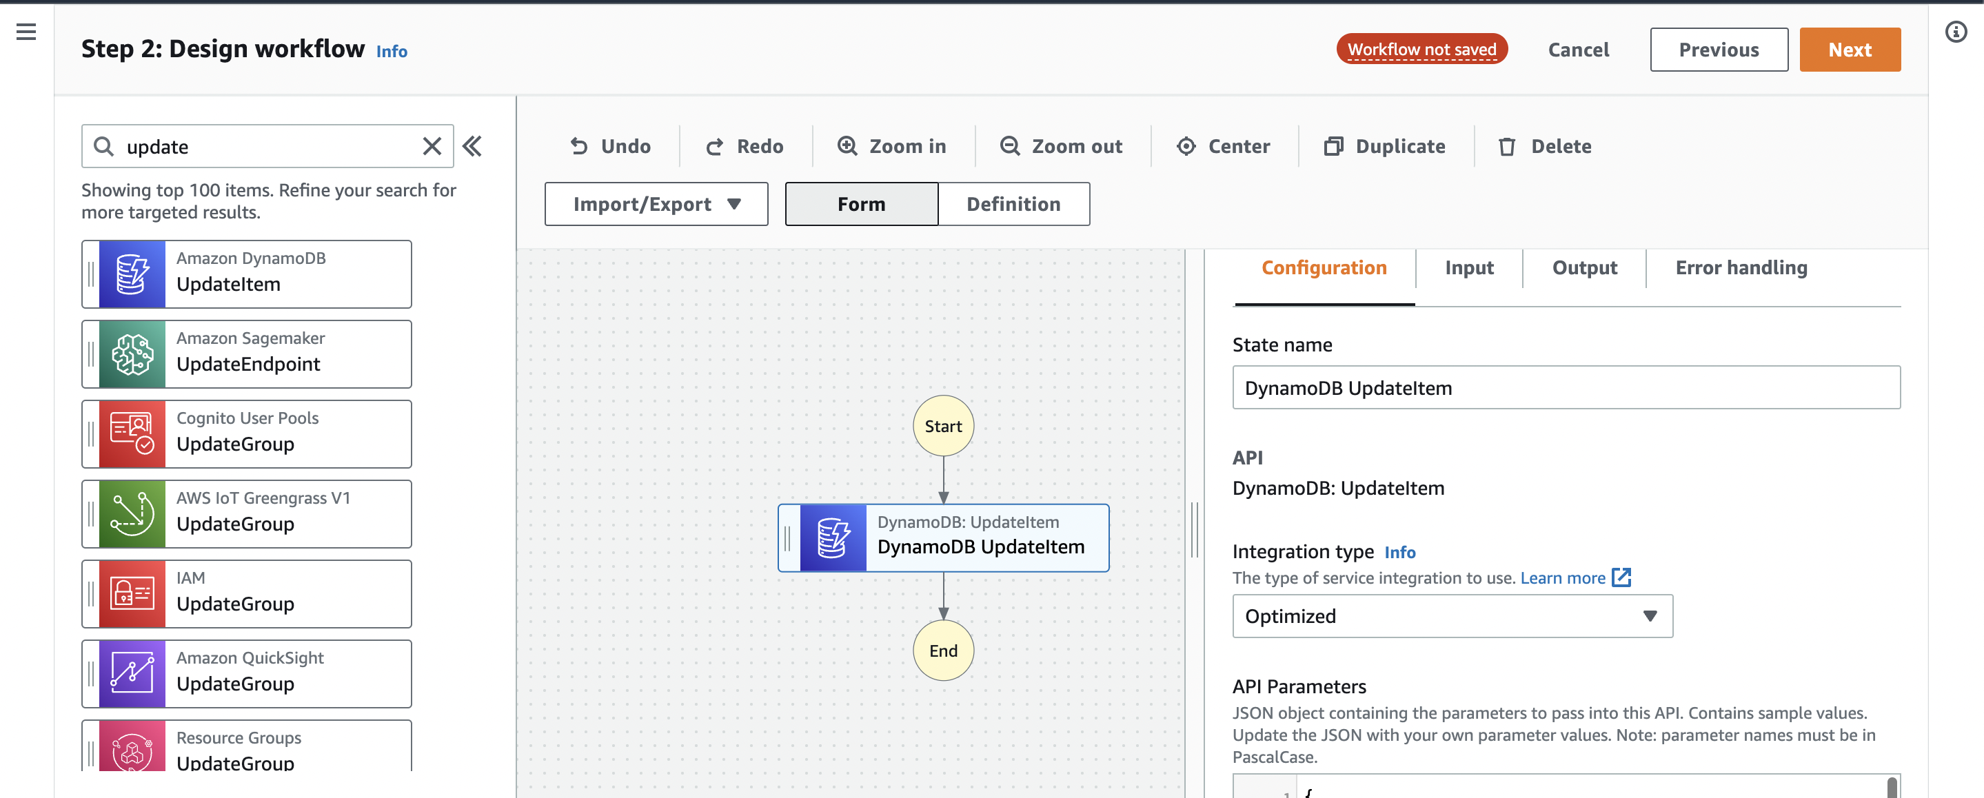Image resolution: width=1984 pixels, height=798 pixels.
Task: Click the IAM list item label
Action: tap(191, 577)
